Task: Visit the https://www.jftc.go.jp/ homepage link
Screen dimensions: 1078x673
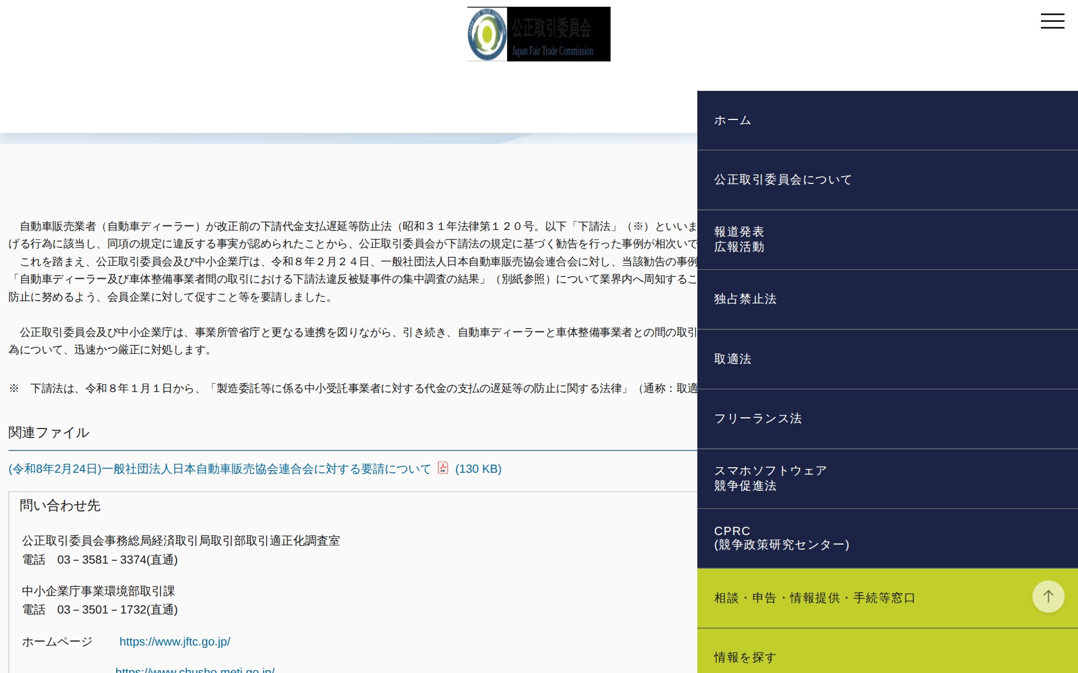Action: click(174, 642)
